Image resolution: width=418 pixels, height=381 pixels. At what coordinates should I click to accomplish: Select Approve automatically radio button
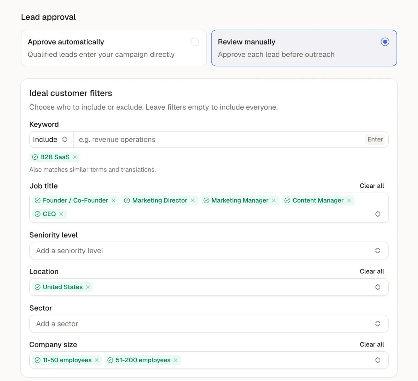(195, 42)
